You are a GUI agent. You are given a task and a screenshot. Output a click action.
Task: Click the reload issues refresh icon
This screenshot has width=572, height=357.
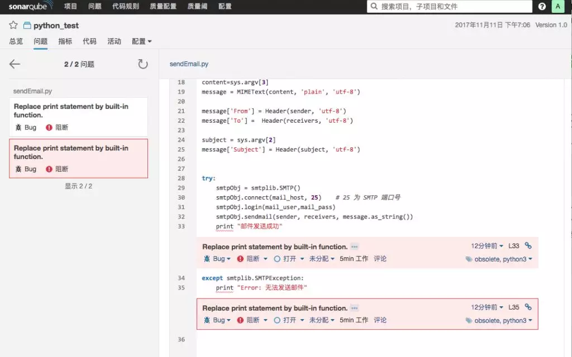(143, 64)
